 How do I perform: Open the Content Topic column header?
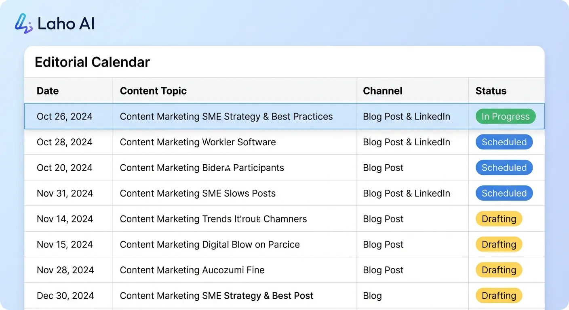[x=153, y=91]
